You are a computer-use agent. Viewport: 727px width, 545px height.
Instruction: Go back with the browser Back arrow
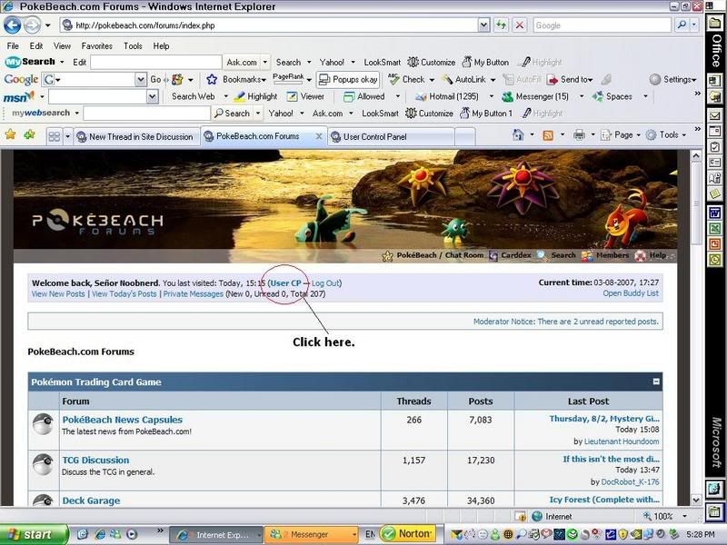coord(13,25)
